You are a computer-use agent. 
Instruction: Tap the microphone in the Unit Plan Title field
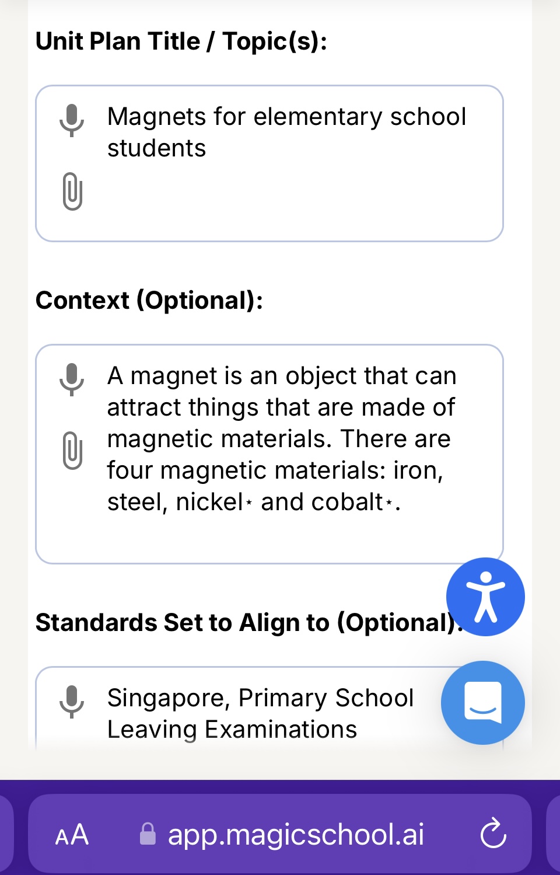pyautogui.click(x=72, y=120)
